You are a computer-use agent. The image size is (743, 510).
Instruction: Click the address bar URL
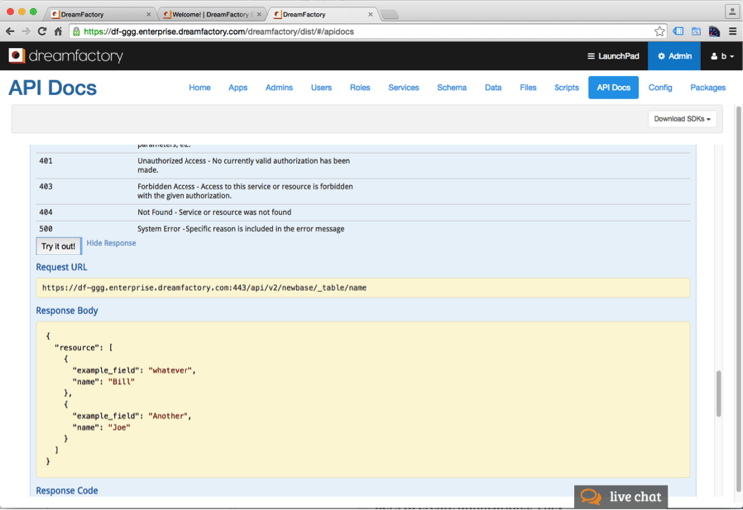coord(218,31)
